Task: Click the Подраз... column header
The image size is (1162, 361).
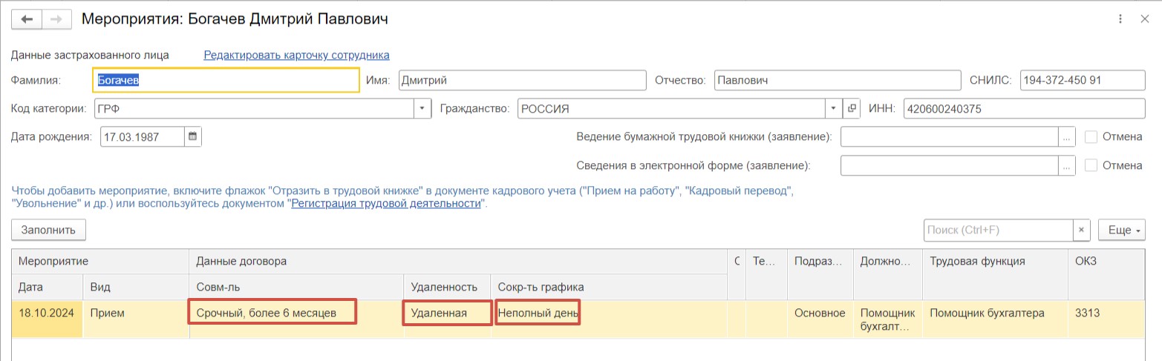Action: click(x=820, y=261)
